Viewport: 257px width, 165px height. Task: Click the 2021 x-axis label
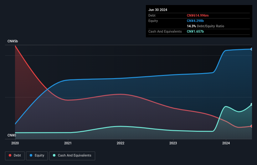click(68, 143)
